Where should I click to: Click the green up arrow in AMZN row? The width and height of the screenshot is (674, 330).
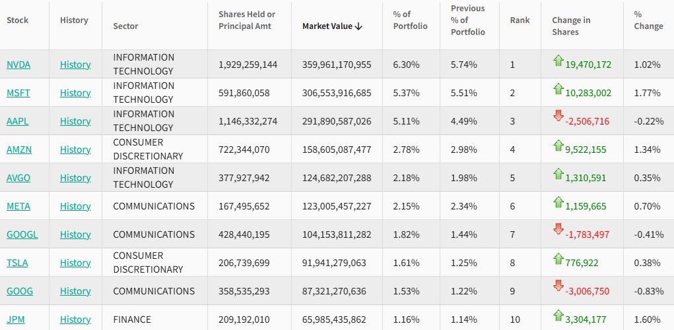click(558, 145)
